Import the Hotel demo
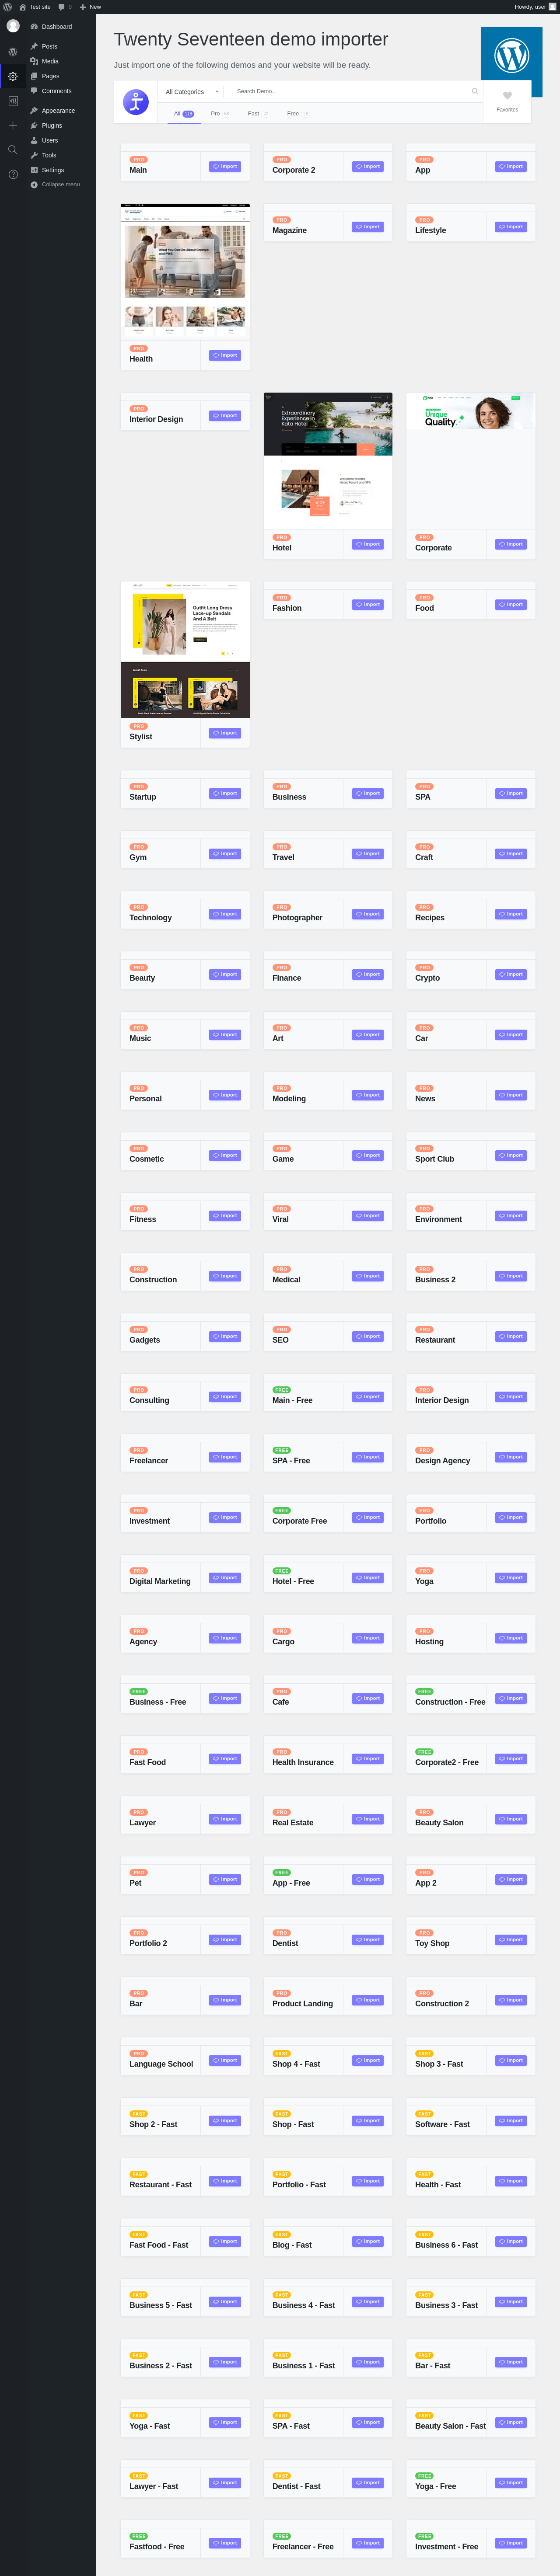 pyautogui.click(x=368, y=544)
